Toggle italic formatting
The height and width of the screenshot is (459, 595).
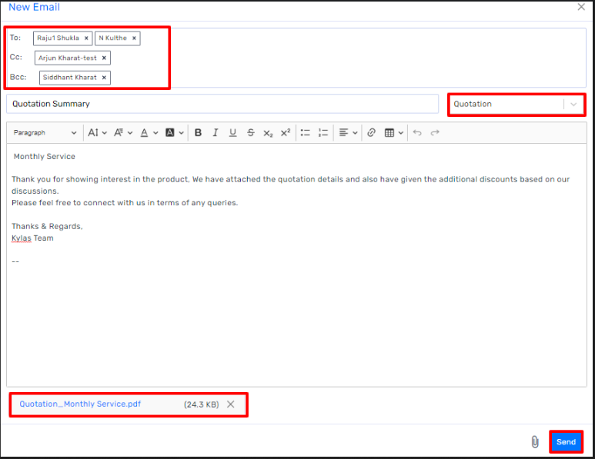pyautogui.click(x=216, y=133)
